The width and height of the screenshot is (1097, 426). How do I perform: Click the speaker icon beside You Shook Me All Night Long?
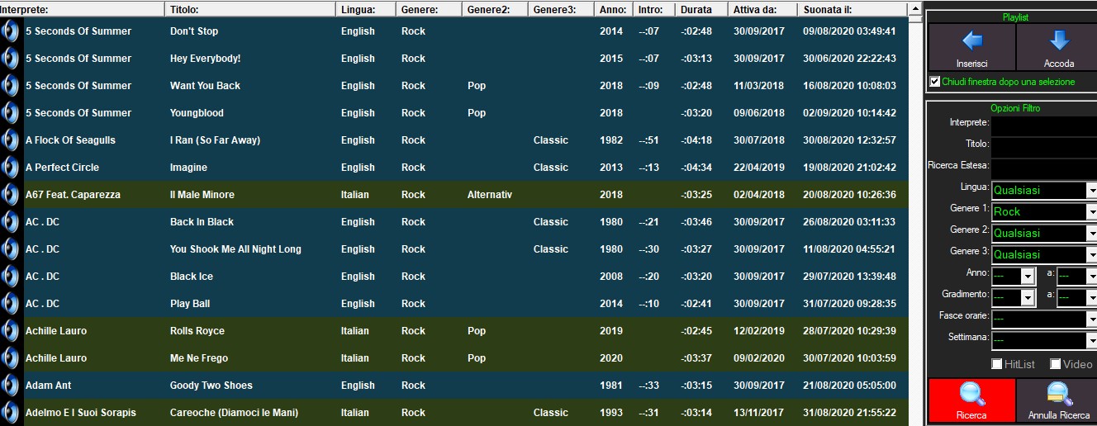point(11,249)
